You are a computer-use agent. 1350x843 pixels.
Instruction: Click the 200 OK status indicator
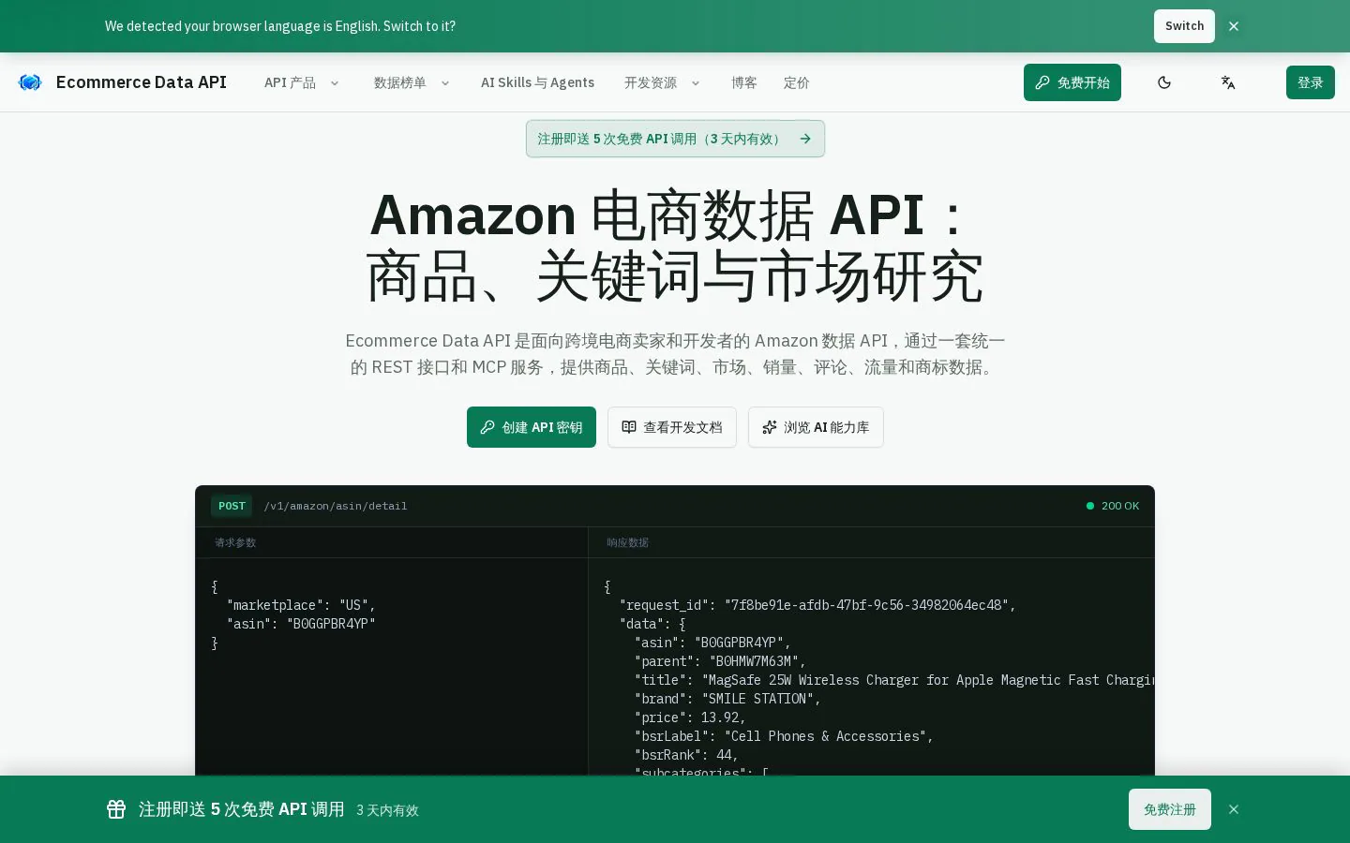click(1113, 506)
